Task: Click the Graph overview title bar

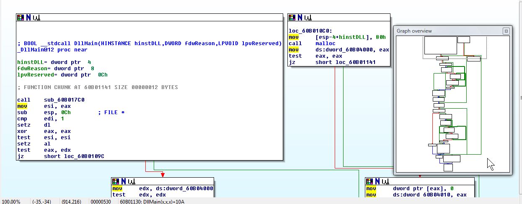Action: point(444,31)
